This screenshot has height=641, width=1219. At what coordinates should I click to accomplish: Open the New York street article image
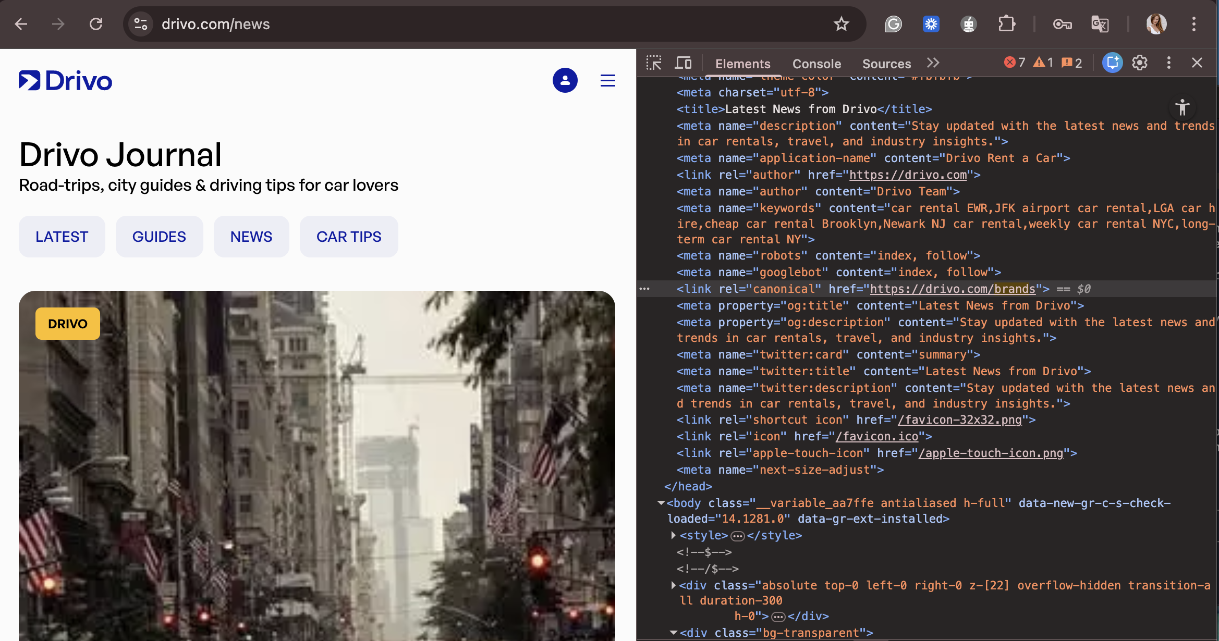pyautogui.click(x=317, y=465)
